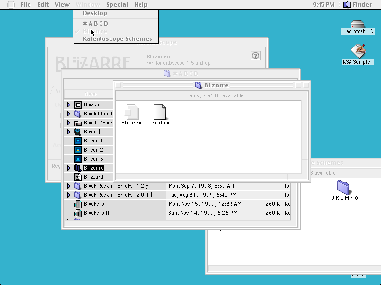
Task: Click the help question mark in Kaleidoscope window
Action: click(255, 56)
